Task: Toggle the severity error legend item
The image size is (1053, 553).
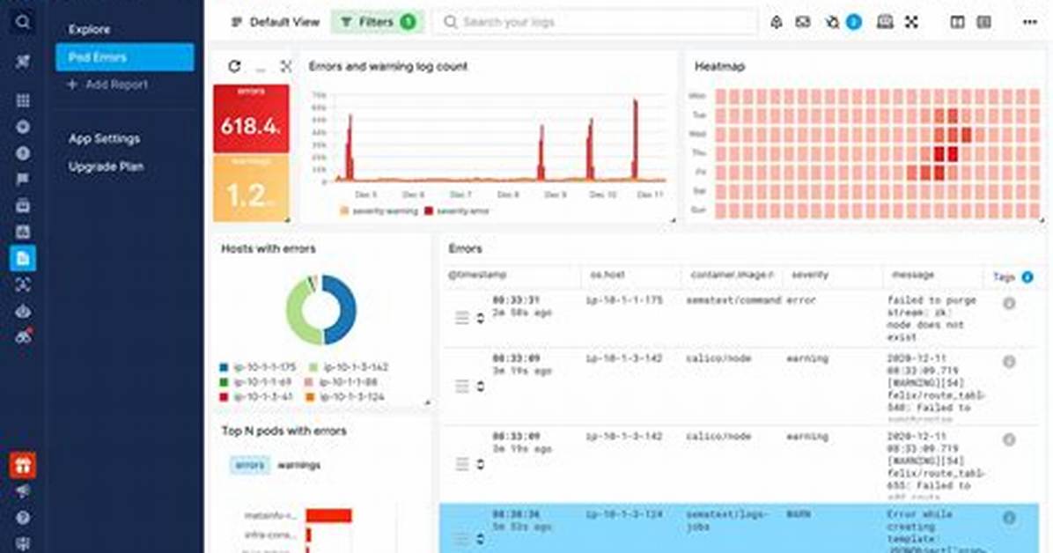Action: [x=457, y=211]
